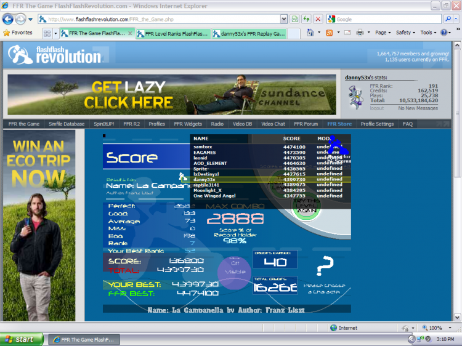Click the Quick Tabs grid icon
462x346 pixels.
point(47,34)
